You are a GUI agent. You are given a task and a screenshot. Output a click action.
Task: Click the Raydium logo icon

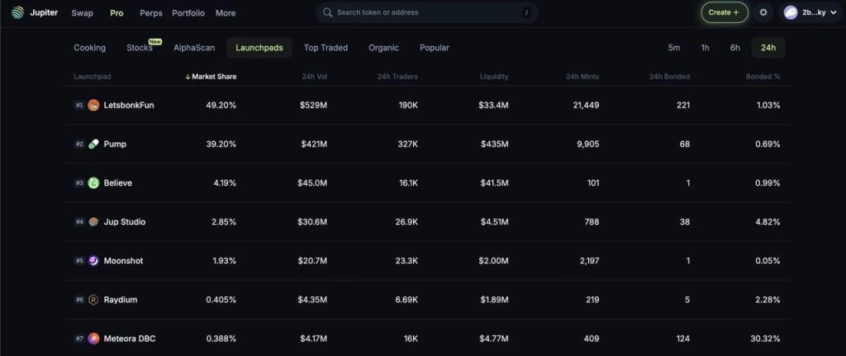(93, 299)
